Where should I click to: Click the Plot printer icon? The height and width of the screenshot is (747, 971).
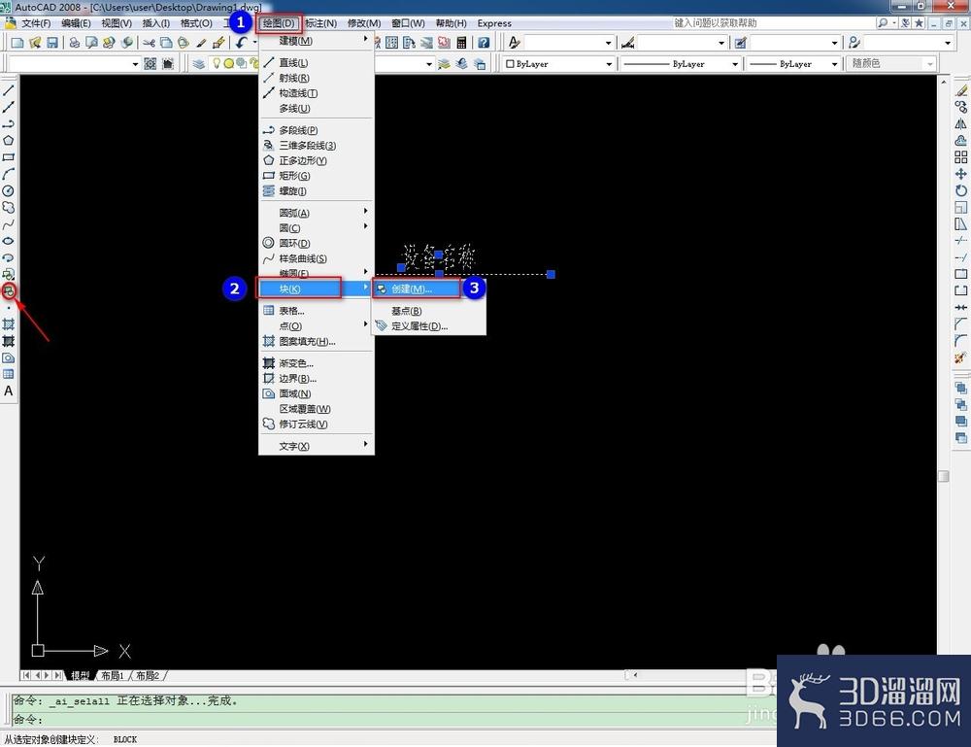(x=75, y=43)
